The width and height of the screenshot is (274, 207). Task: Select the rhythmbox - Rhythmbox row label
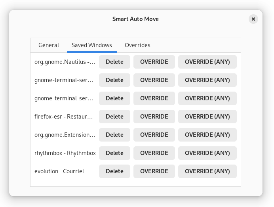tap(65, 153)
